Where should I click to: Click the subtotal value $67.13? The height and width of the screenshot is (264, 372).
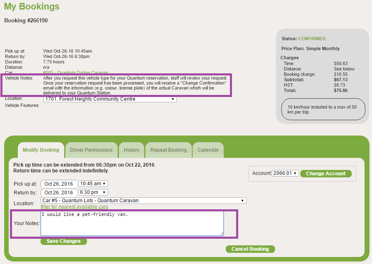341,80
